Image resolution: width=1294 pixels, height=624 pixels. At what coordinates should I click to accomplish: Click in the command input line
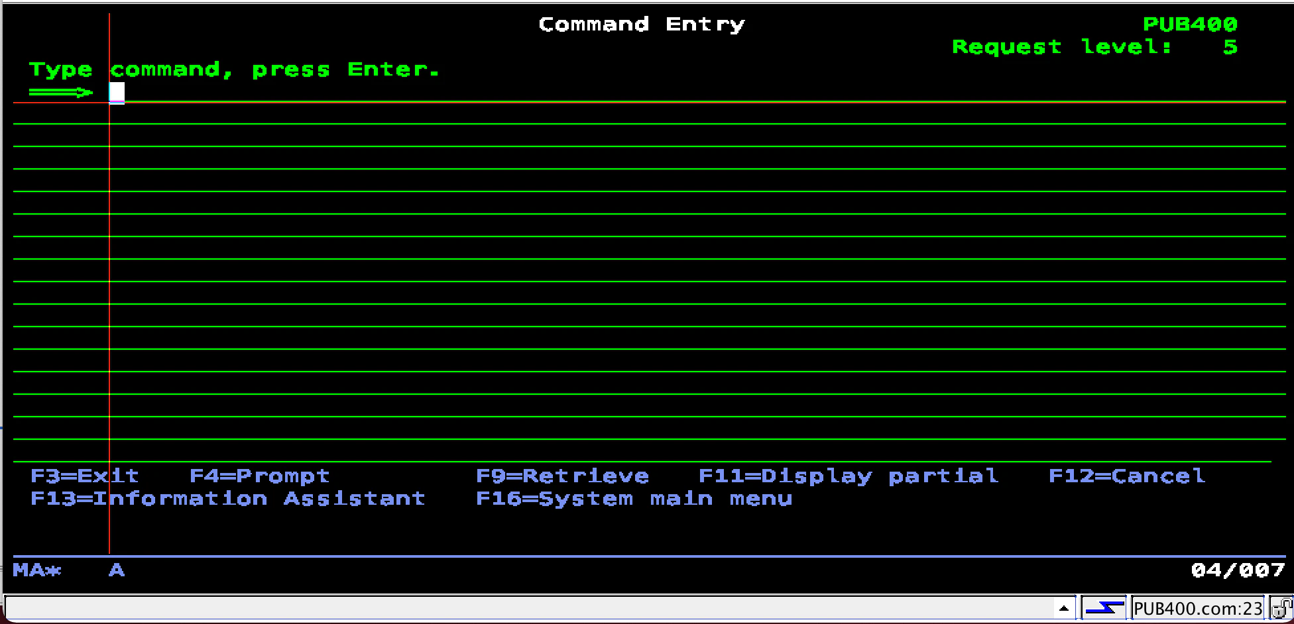(x=697, y=92)
